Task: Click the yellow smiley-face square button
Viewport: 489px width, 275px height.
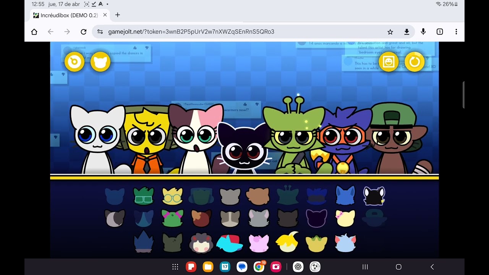Action: (x=389, y=62)
